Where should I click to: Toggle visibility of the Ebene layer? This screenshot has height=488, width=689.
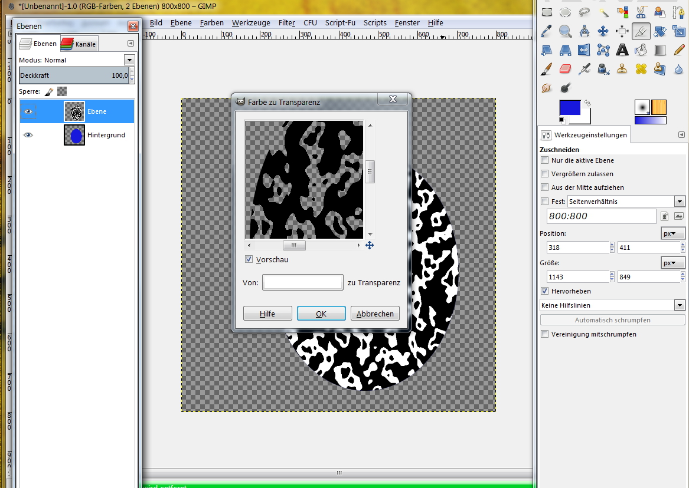click(28, 111)
